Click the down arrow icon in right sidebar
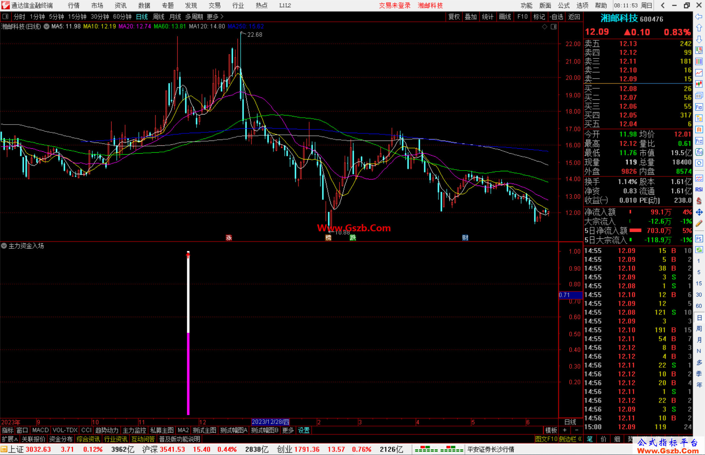Viewport: 705px width, 455px height. [x=699, y=39]
